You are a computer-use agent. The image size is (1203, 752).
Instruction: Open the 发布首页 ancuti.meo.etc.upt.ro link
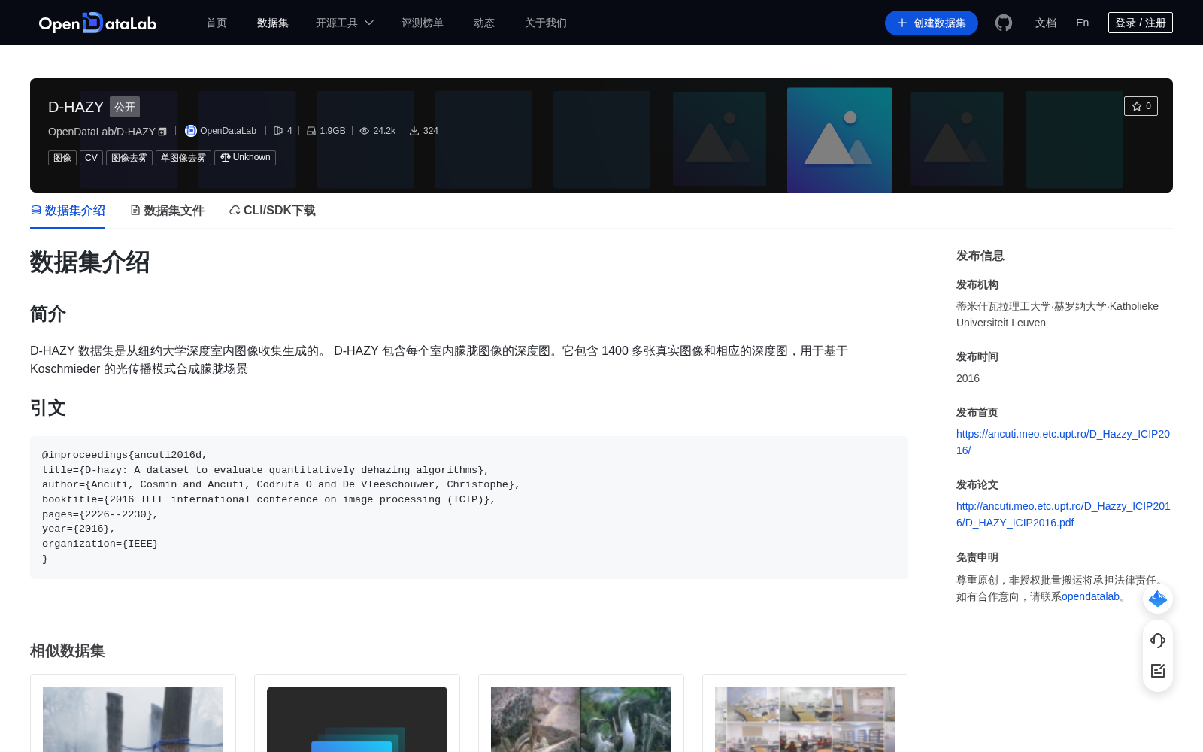(1063, 442)
